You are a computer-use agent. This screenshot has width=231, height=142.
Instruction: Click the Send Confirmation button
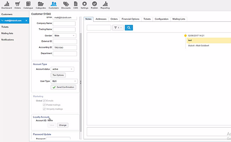(64, 87)
